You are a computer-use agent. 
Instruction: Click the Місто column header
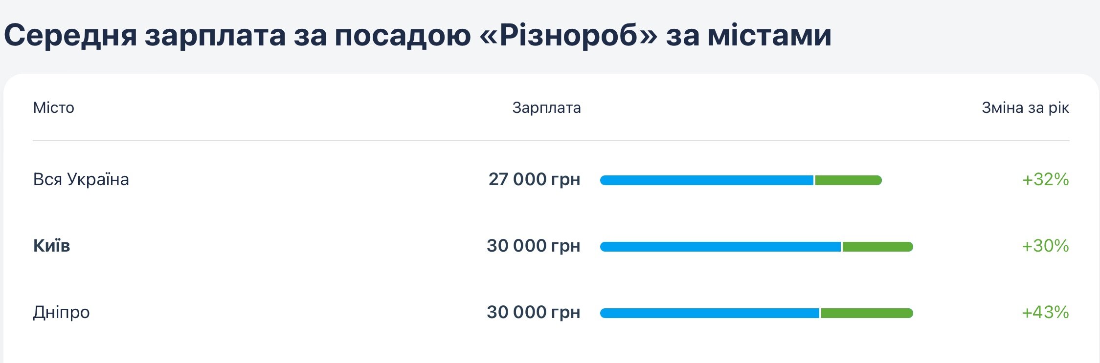tap(54, 107)
